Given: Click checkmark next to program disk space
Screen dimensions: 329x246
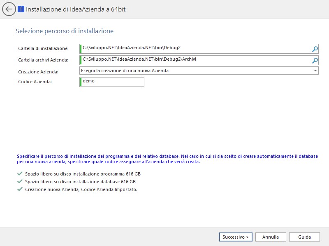Looking at the screenshot, I should (x=20, y=173).
